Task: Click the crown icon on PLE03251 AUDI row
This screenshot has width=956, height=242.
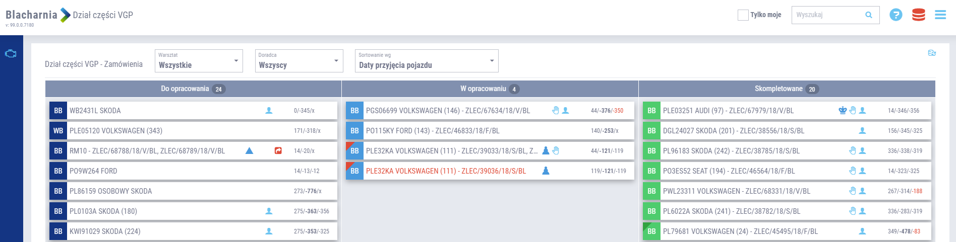Action: point(842,110)
